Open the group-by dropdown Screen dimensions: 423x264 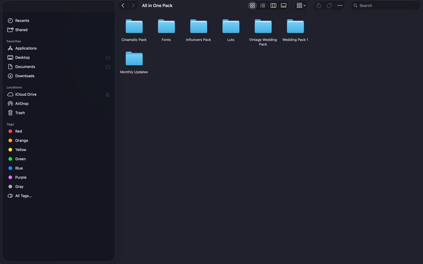(301, 5)
